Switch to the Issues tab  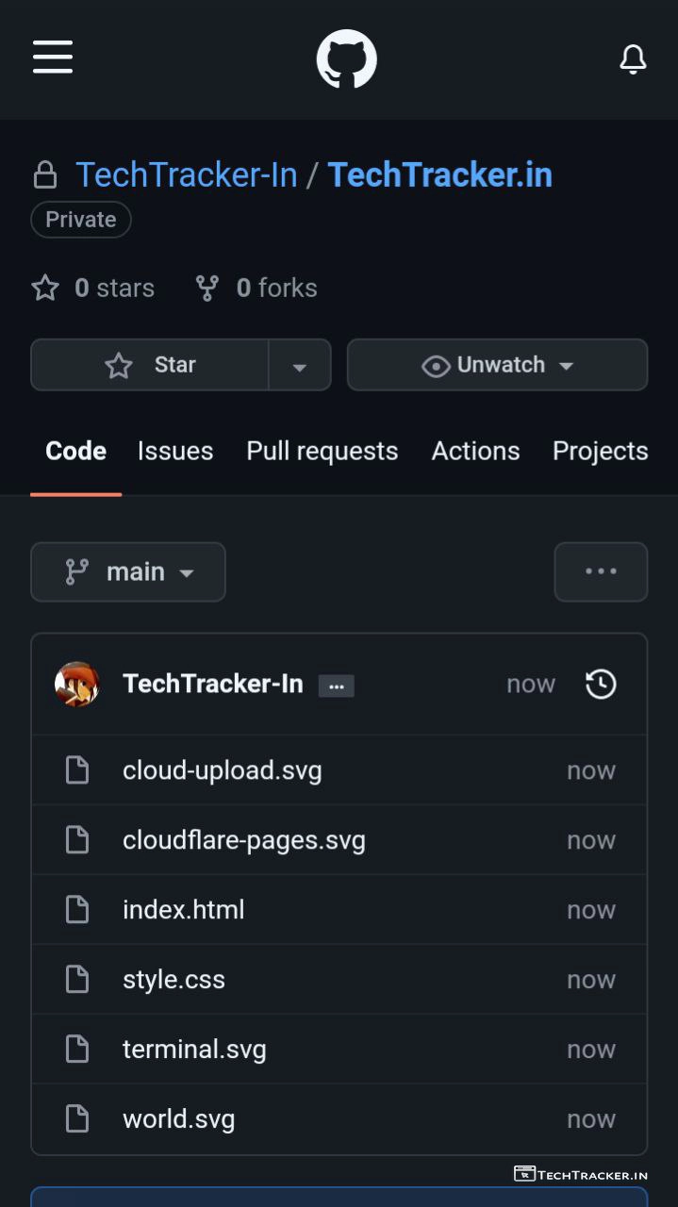[x=175, y=451]
